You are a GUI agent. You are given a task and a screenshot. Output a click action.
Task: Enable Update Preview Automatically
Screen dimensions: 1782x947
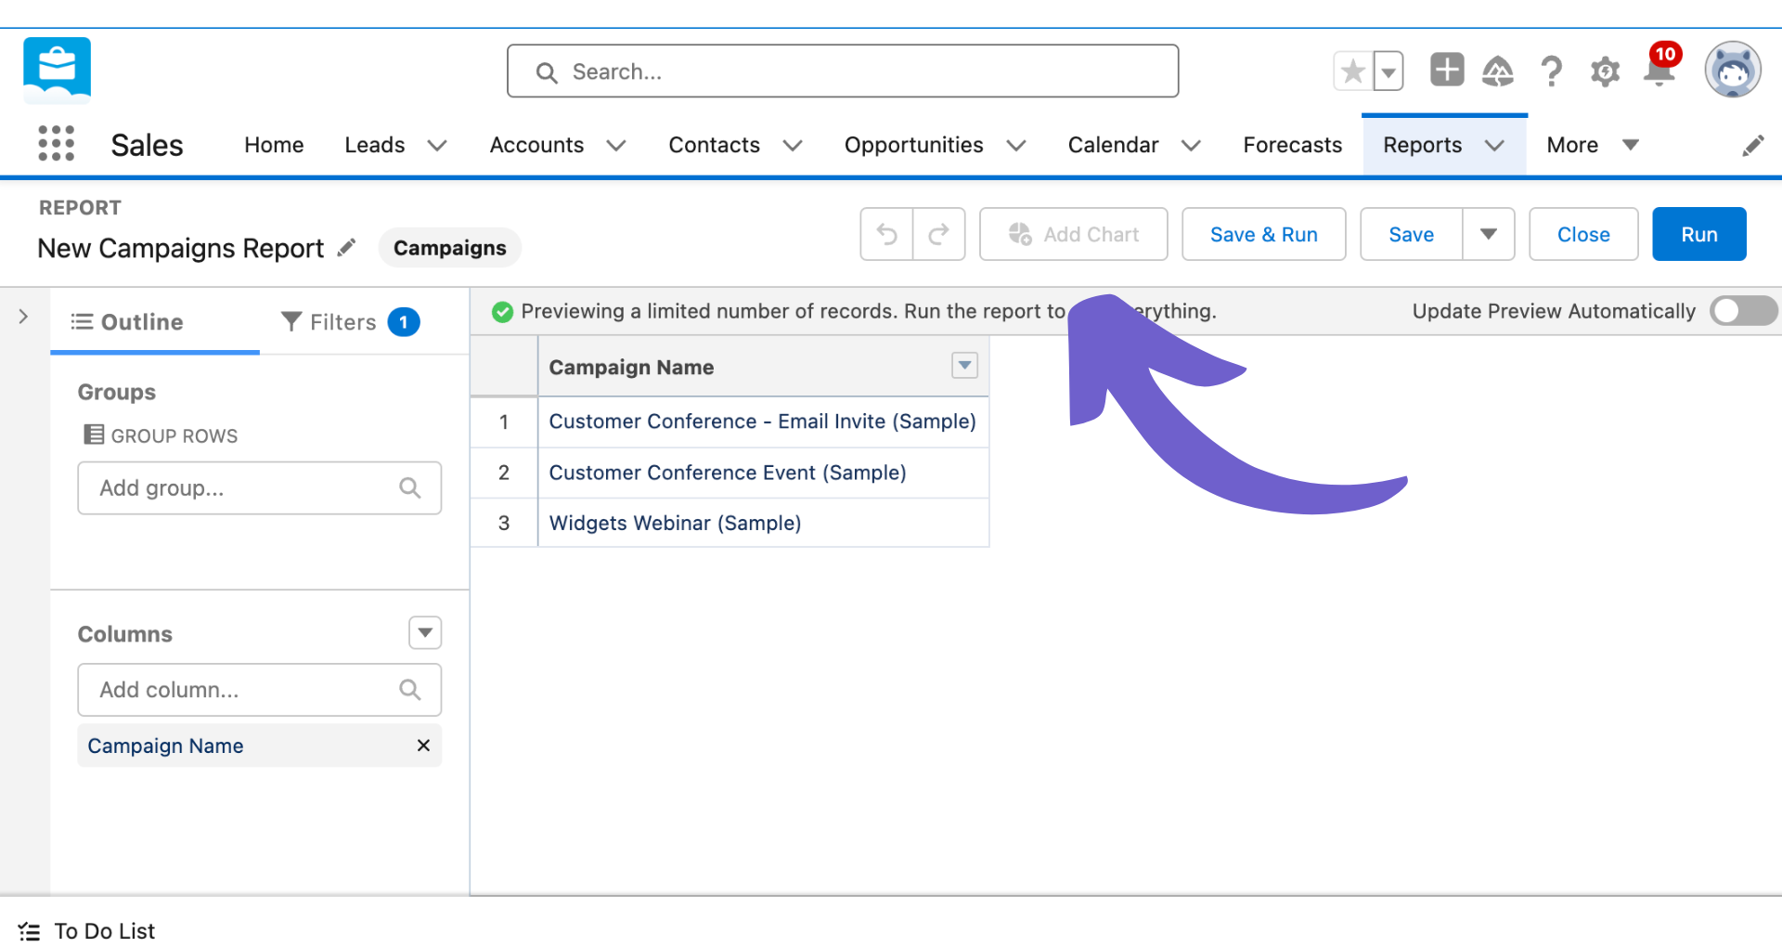pos(1742,311)
